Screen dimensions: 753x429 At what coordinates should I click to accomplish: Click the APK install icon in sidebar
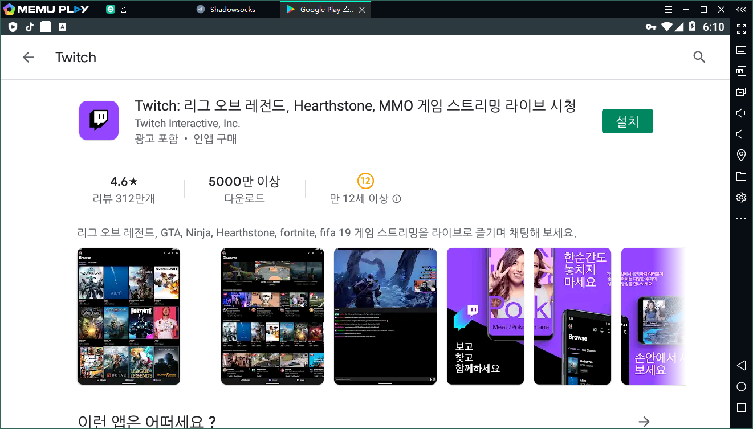741,71
